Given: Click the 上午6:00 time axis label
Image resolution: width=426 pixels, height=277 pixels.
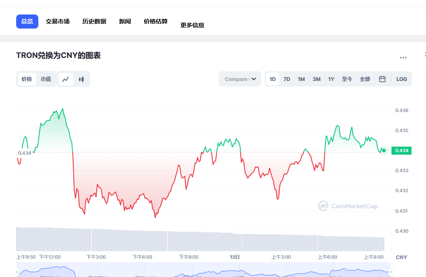Looking at the screenshot, I should tap(327, 257).
